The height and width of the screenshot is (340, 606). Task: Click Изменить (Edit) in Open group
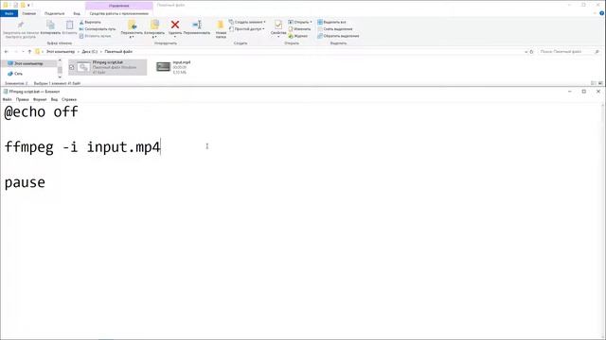point(299,29)
